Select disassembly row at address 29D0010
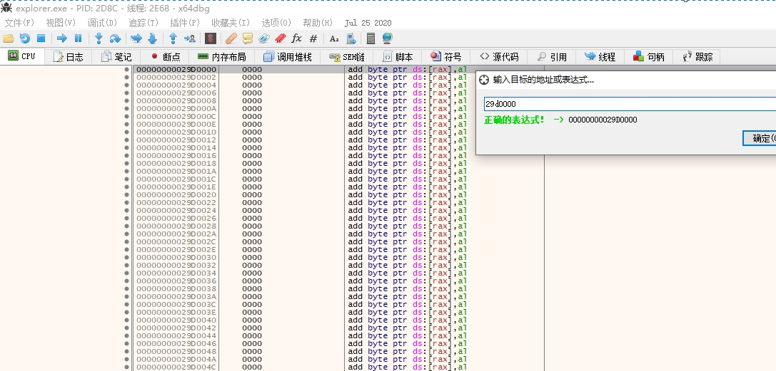 [176, 132]
